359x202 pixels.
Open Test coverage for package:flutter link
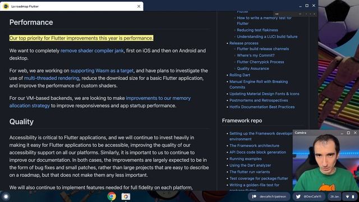(259, 178)
